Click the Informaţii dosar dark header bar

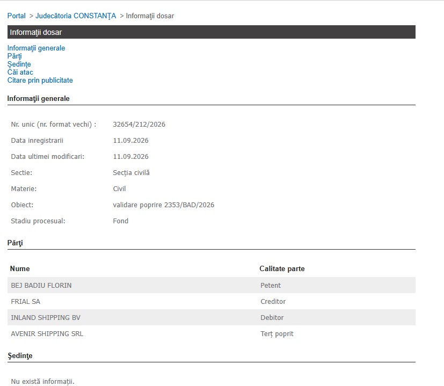pyautogui.click(x=211, y=32)
